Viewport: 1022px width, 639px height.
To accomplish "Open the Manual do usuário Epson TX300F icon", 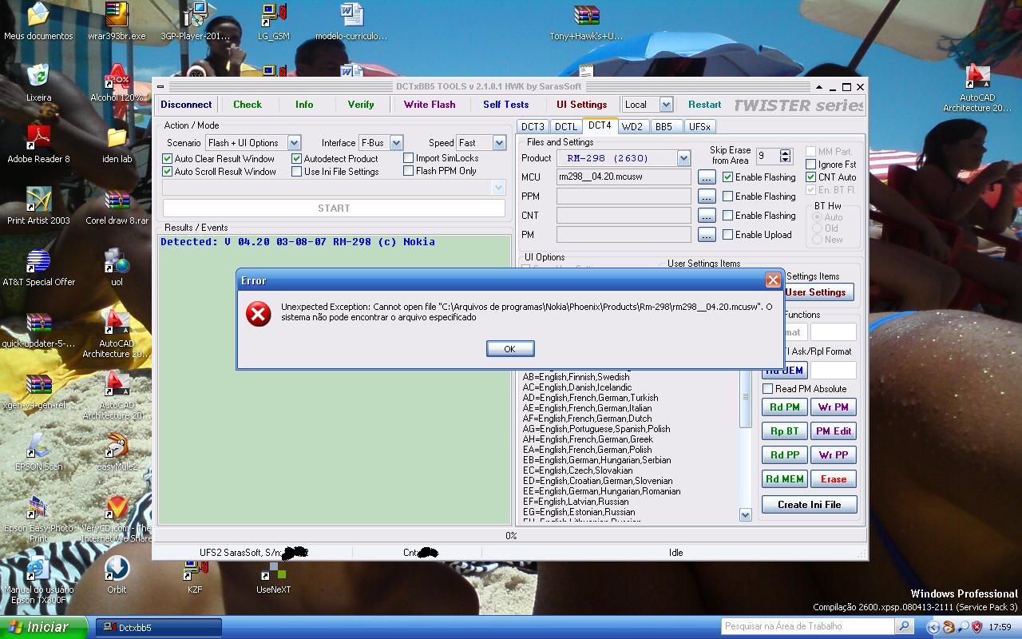I will [x=38, y=579].
